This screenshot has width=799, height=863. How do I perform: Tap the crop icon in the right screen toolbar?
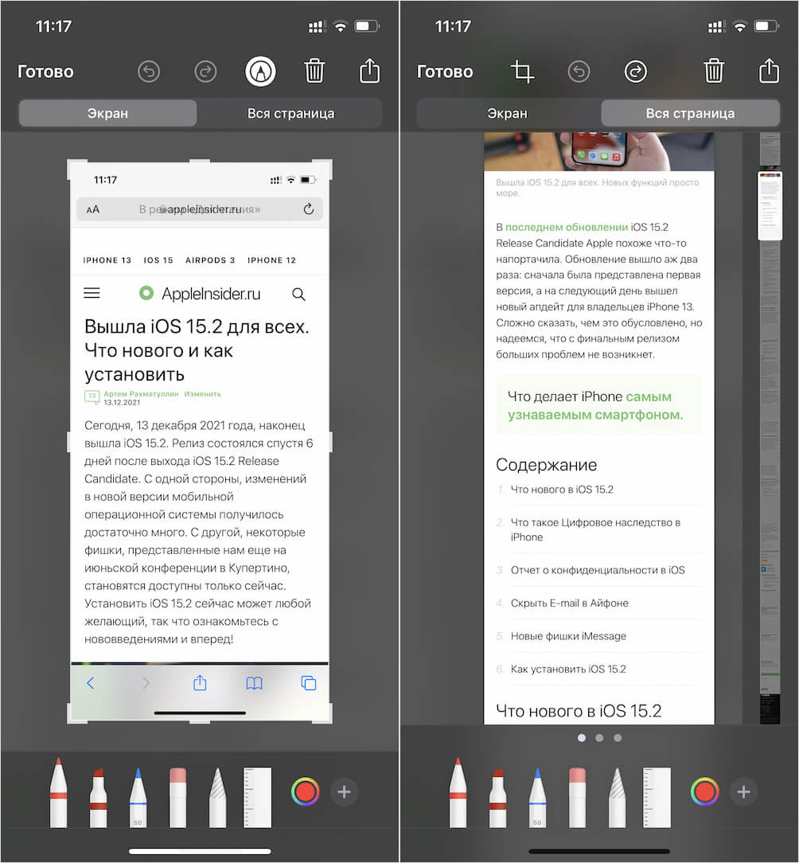tap(522, 72)
